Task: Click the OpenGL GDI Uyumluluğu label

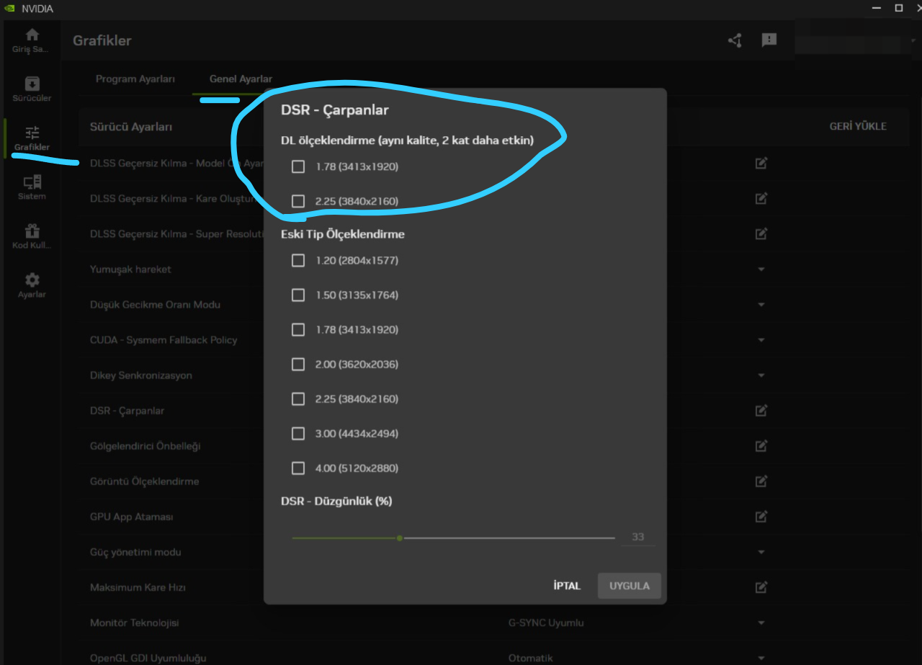Action: tap(148, 658)
